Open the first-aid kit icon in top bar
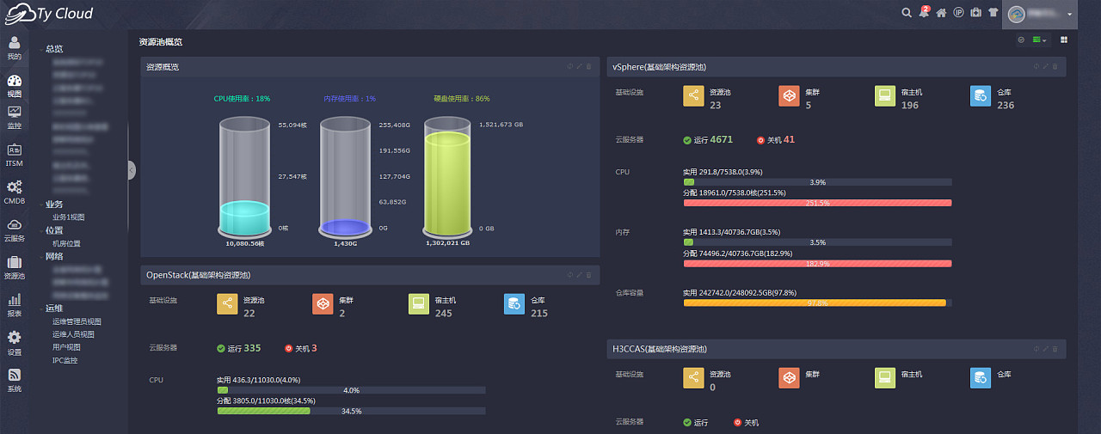 point(975,13)
